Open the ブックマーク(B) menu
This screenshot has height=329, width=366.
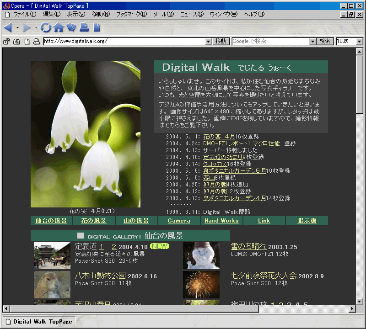pyautogui.click(x=132, y=14)
